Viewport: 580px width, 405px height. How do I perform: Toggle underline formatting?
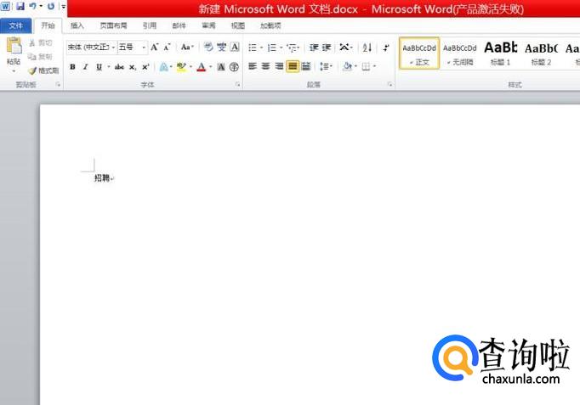click(x=99, y=67)
